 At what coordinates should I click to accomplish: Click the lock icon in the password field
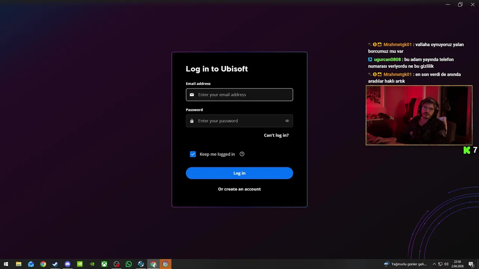[192, 121]
